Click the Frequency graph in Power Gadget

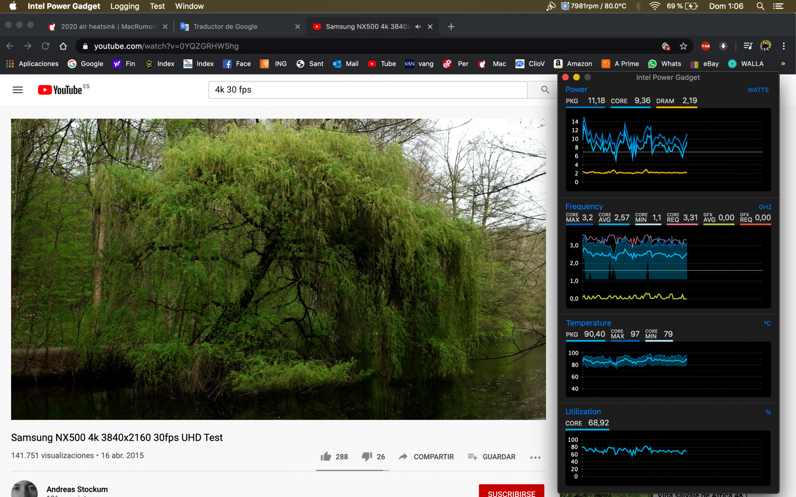[x=668, y=267]
